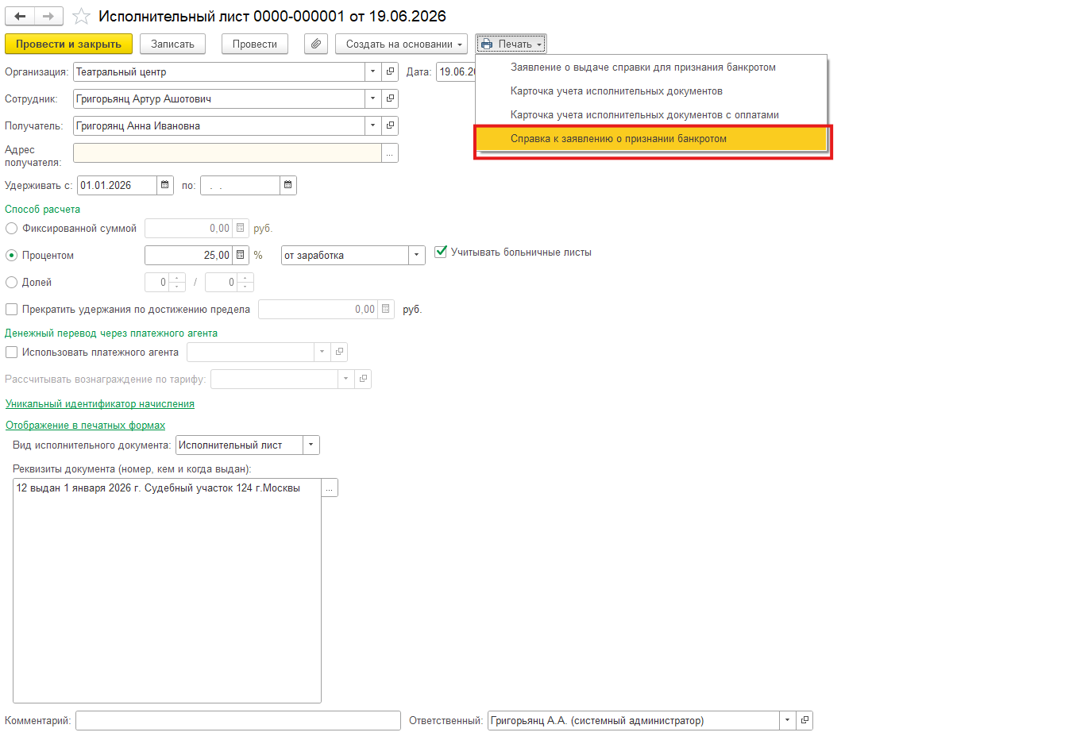
Task: Expand the payment agent dropdown arrow
Action: [322, 352]
